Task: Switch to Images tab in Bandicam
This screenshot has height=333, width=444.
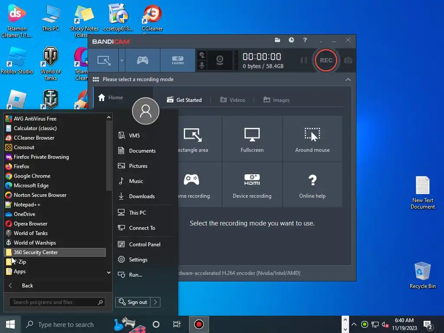Action: pyautogui.click(x=277, y=100)
